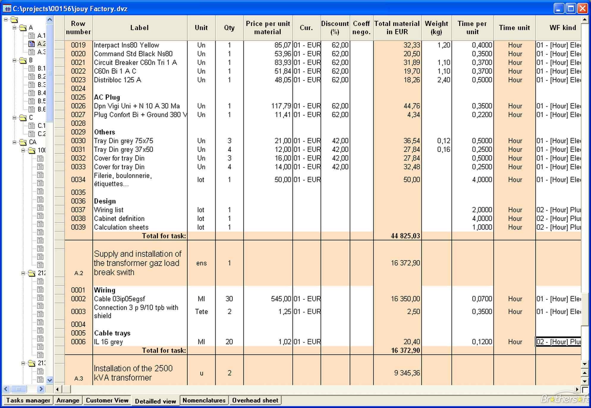Viewport: 591px width, 408px height.
Task: Click the folder icon of node CA
Action: 23,142
